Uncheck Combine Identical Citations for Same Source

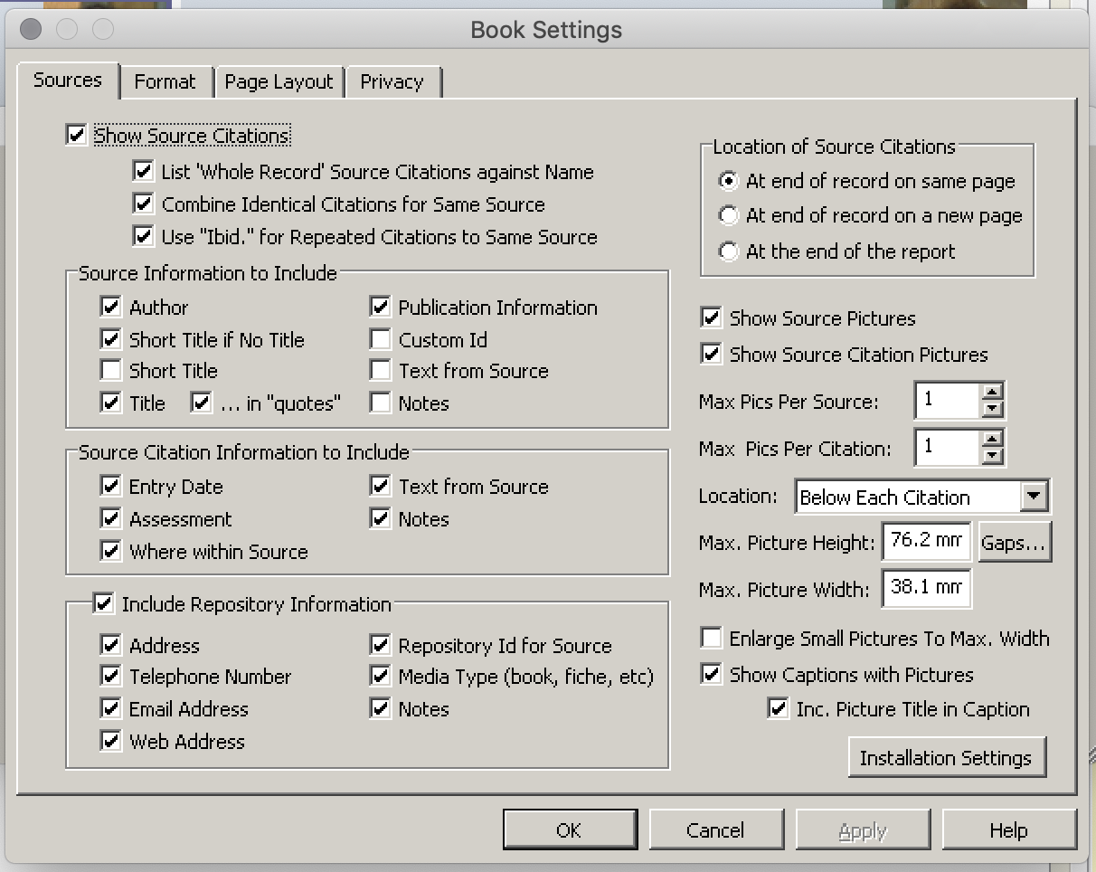[x=143, y=204]
